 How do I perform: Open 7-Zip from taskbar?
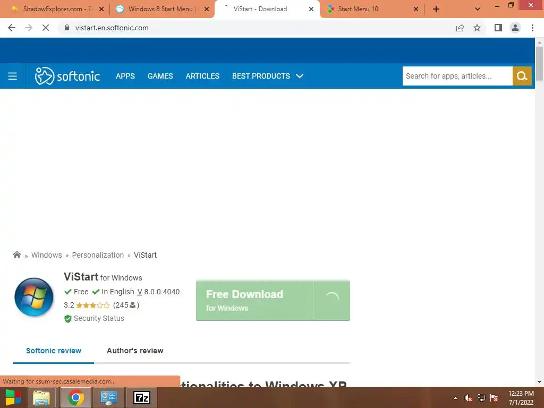click(142, 397)
